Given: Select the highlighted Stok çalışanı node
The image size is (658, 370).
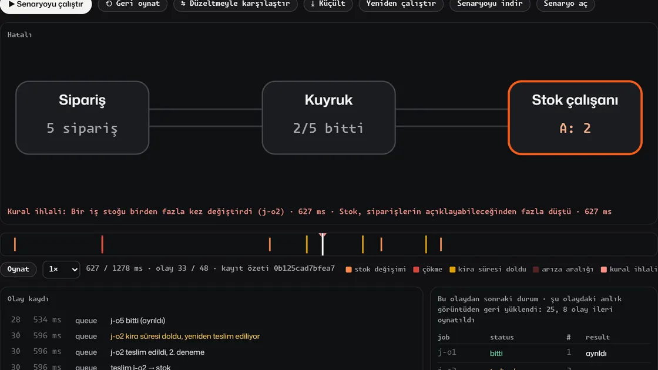Looking at the screenshot, I should [x=575, y=117].
